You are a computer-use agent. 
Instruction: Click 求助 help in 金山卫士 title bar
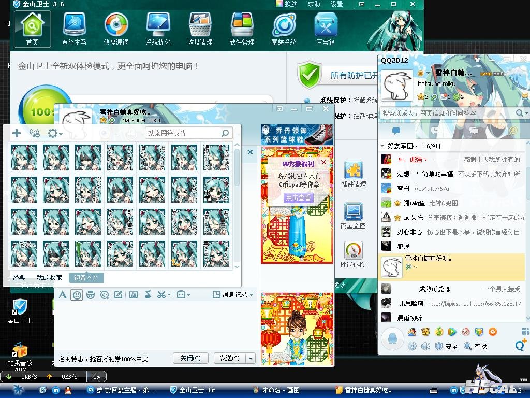pyautogui.click(x=314, y=4)
